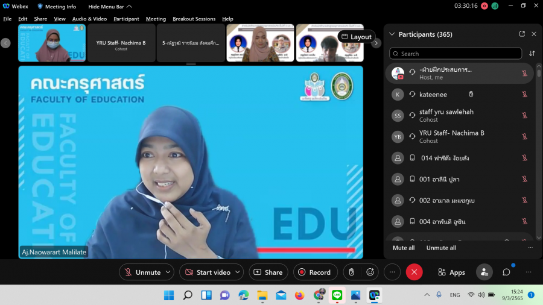Click the Layout button
The width and height of the screenshot is (543, 305).
[x=357, y=37]
